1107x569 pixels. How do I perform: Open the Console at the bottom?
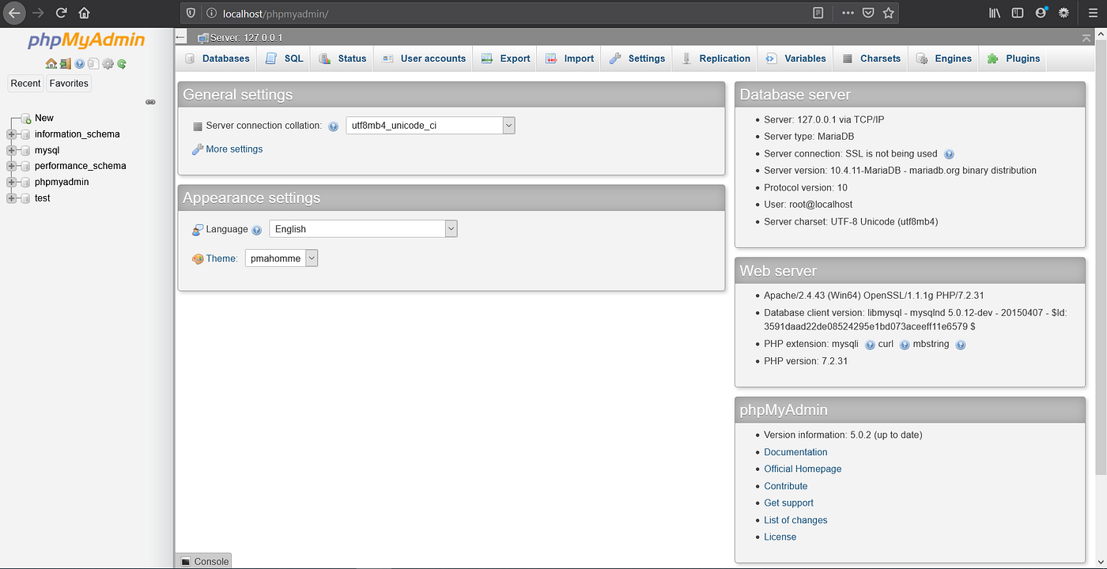pyautogui.click(x=203, y=560)
